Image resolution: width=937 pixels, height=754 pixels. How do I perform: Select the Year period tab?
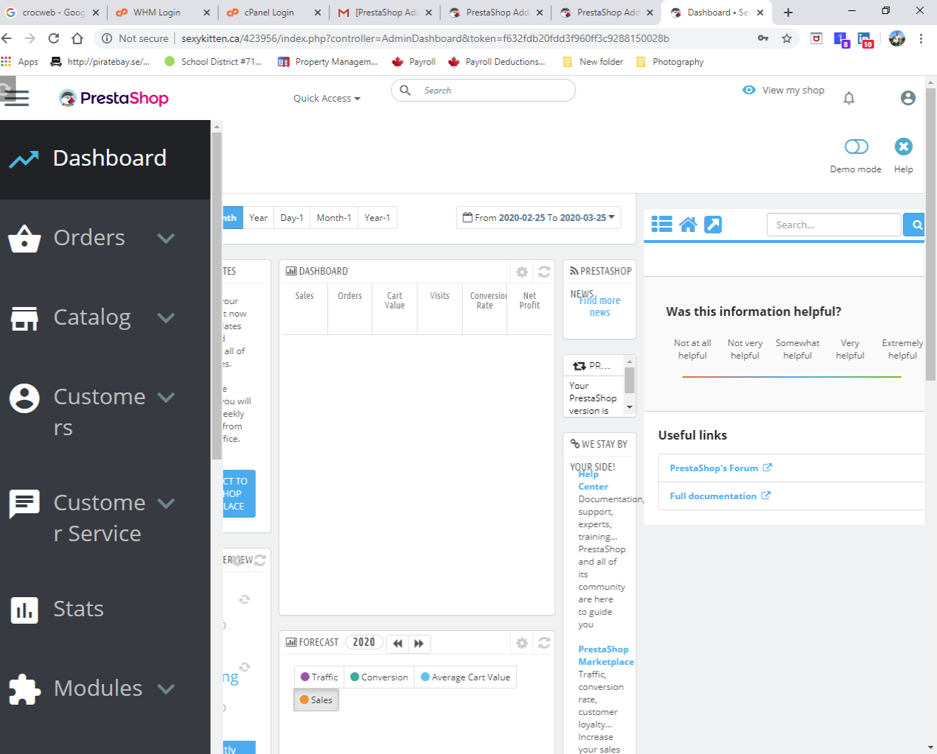(258, 217)
